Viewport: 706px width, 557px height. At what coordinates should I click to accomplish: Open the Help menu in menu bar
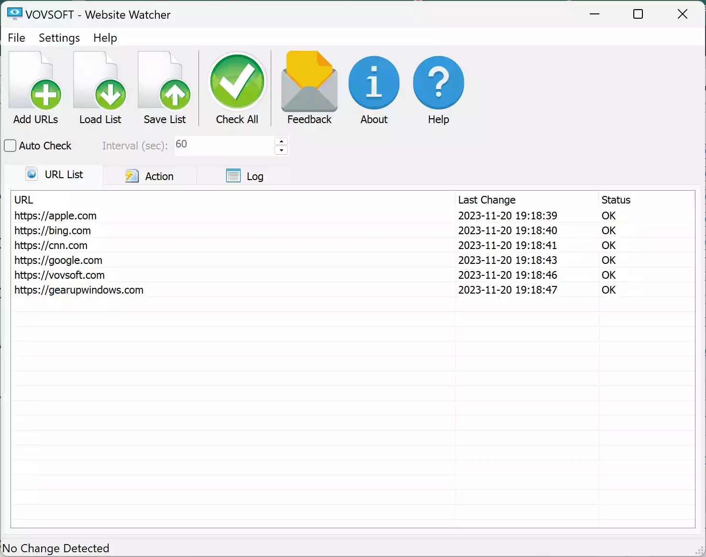click(x=105, y=38)
